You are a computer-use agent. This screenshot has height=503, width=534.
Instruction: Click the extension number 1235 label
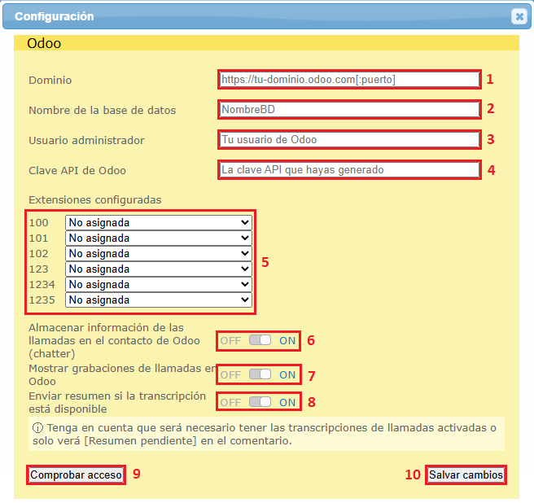[x=42, y=300]
